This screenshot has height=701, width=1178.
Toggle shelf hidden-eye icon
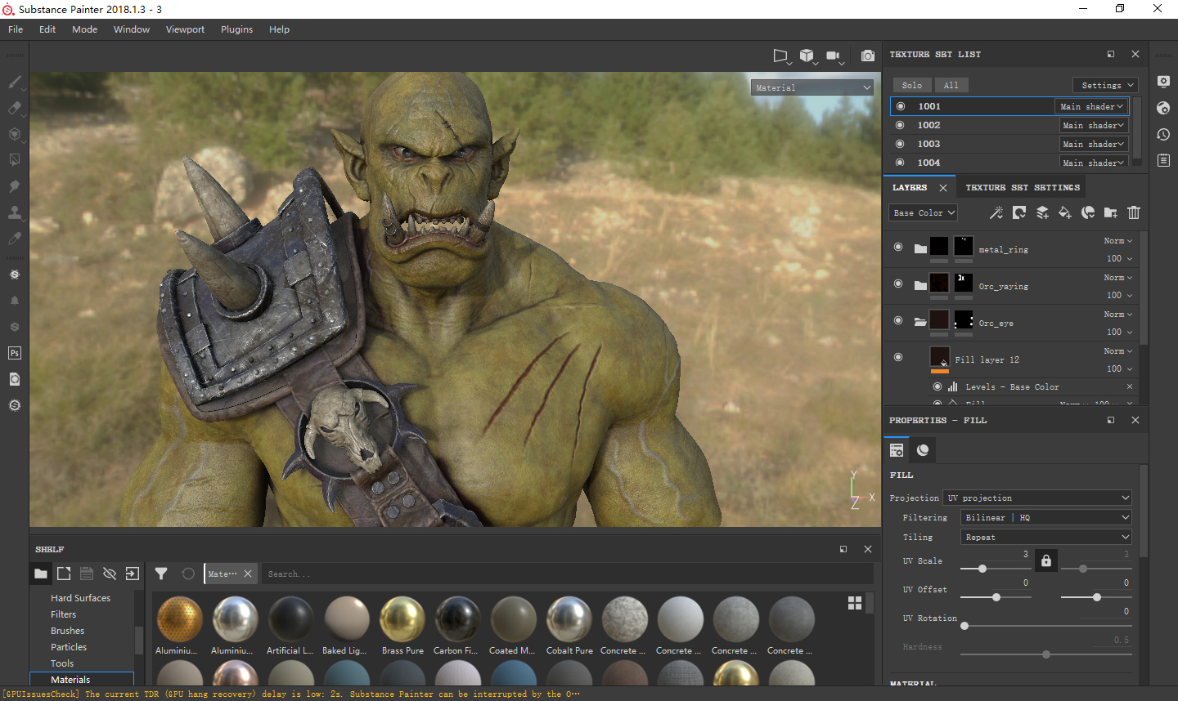(x=110, y=574)
